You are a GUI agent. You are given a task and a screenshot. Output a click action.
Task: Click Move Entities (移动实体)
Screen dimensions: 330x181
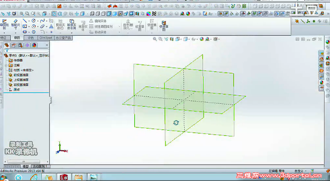(98, 32)
